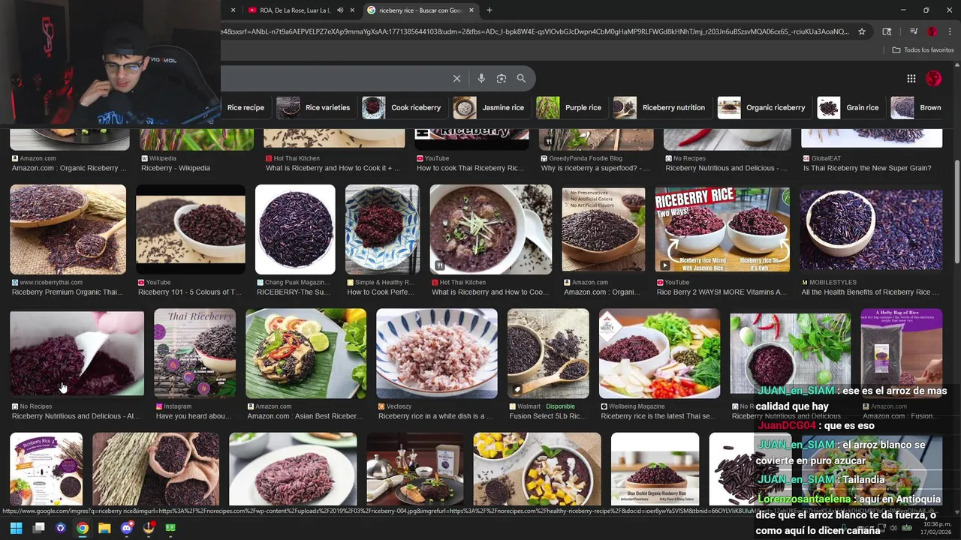This screenshot has height=540, width=961.
Task: Open Todos los favoritos bookmarks folder
Action: coord(923,49)
